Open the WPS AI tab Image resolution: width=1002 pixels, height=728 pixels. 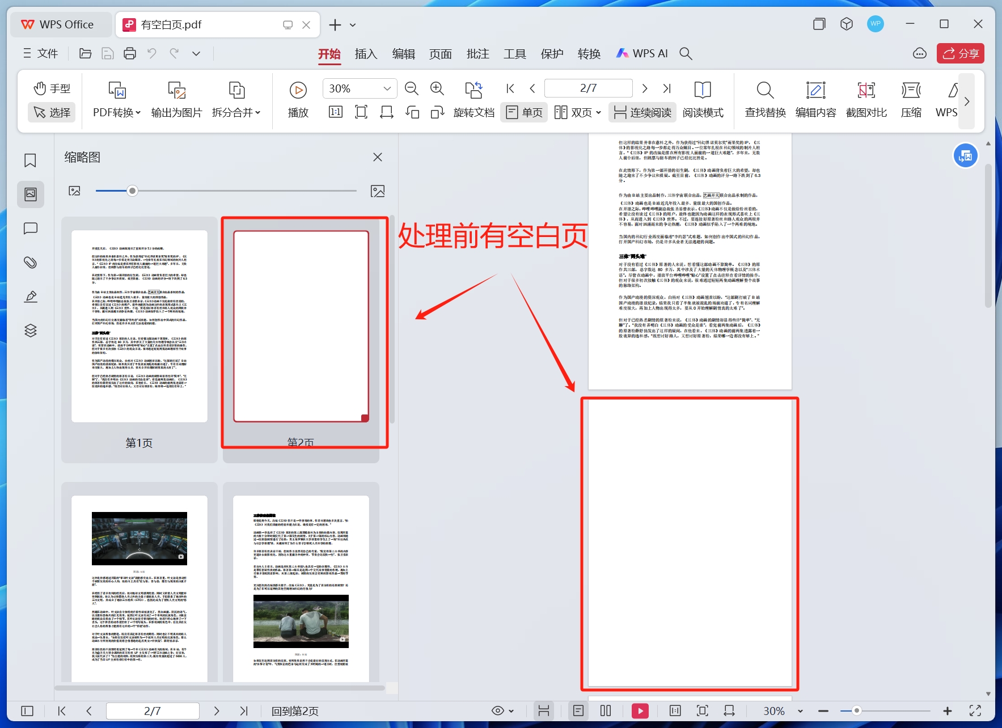pyautogui.click(x=641, y=53)
